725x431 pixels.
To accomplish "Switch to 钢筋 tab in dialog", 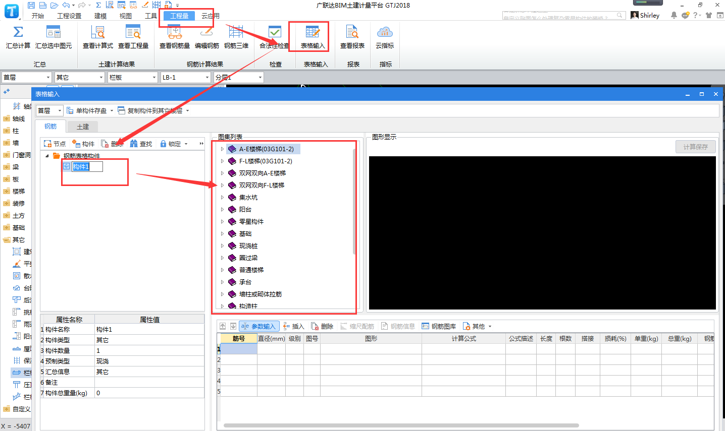I will coord(50,126).
